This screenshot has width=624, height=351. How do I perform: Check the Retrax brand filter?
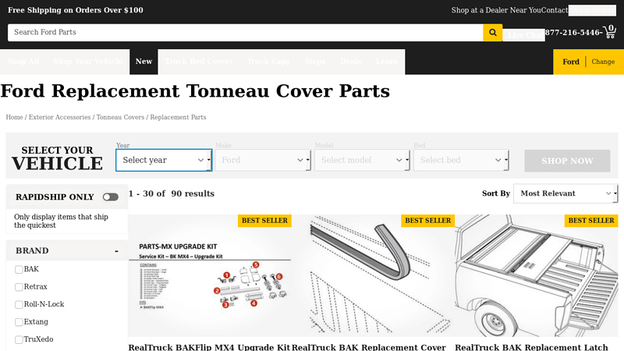tap(19, 287)
